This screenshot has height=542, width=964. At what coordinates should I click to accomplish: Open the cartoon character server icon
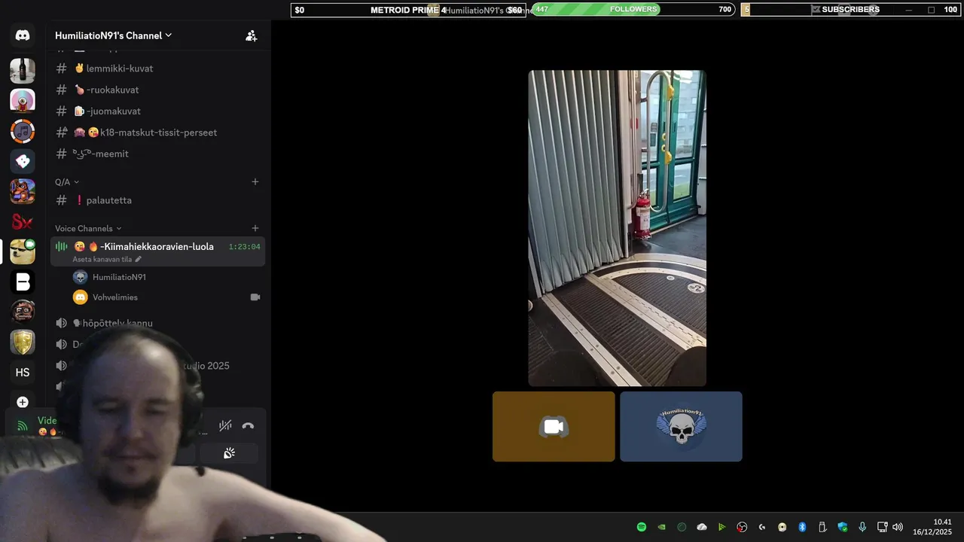click(x=23, y=191)
